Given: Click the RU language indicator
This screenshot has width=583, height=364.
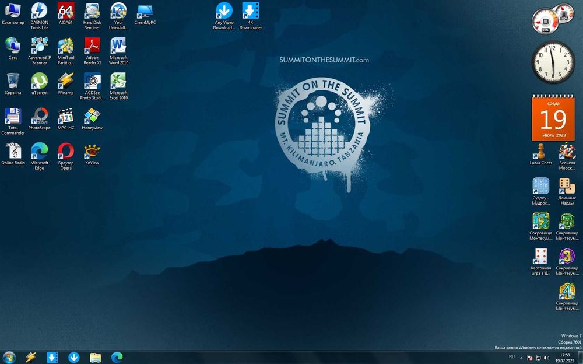Looking at the screenshot, I should [512, 356].
